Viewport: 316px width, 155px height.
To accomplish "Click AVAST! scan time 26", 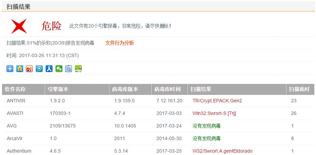I will point(294,113).
